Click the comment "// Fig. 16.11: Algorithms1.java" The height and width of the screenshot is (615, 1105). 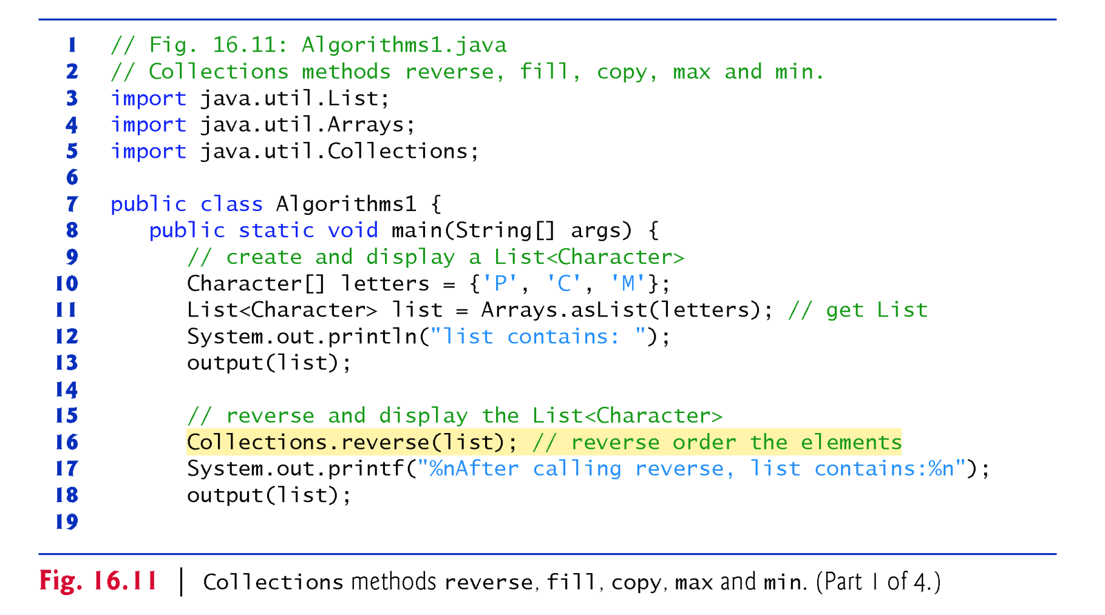click(x=308, y=45)
